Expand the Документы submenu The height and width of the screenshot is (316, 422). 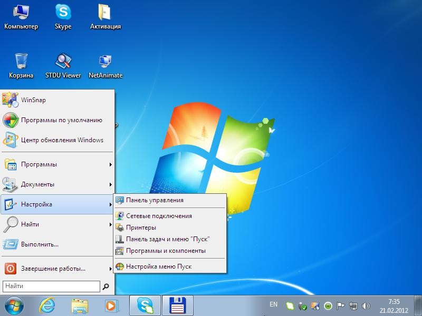[x=57, y=184]
